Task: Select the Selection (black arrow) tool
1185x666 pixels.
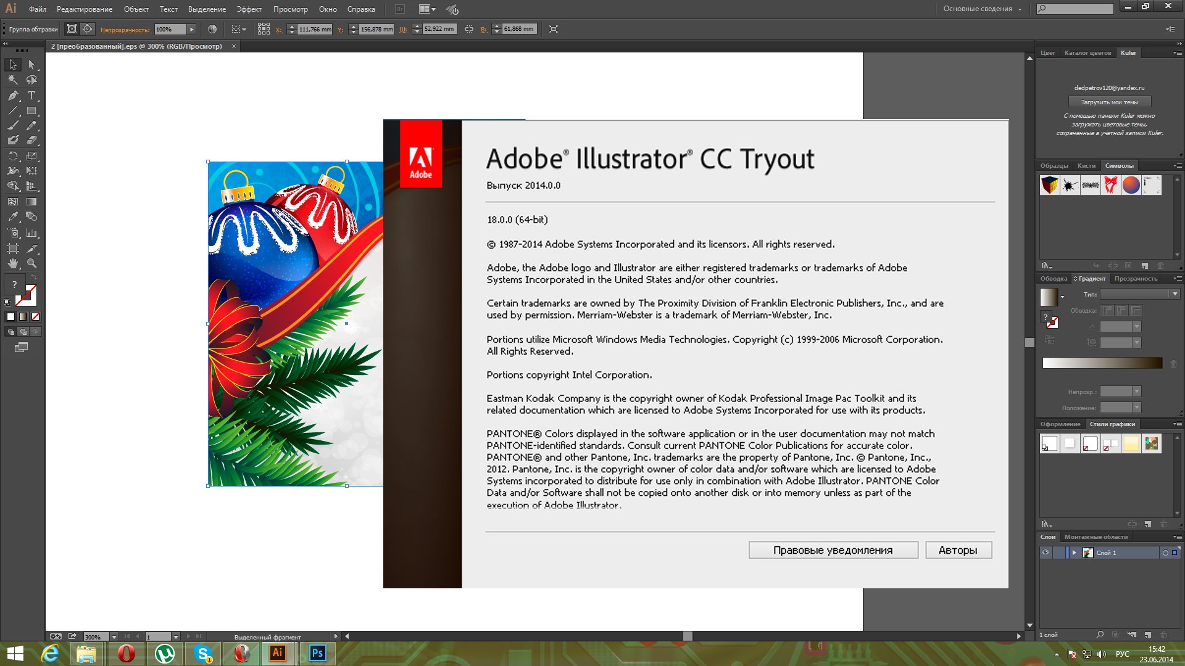Action: 13,65
